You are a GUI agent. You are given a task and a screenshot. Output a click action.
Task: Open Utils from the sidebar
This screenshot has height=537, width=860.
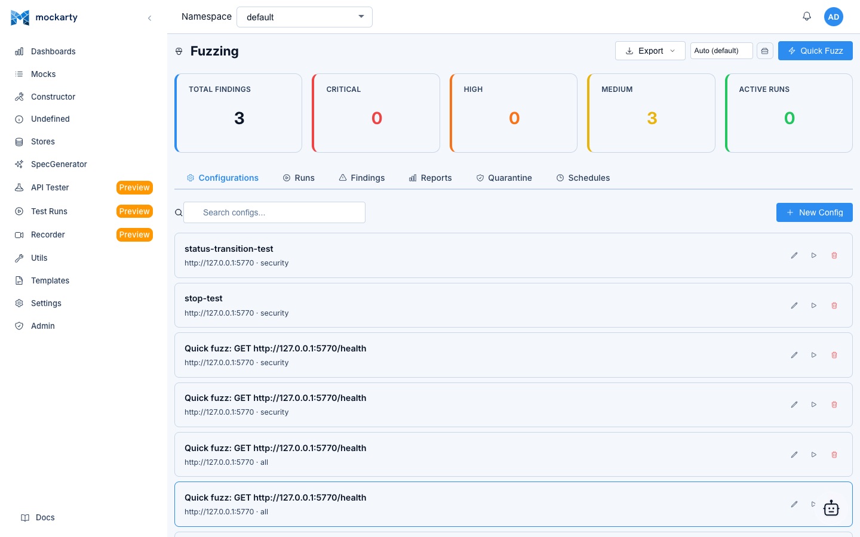(x=39, y=258)
